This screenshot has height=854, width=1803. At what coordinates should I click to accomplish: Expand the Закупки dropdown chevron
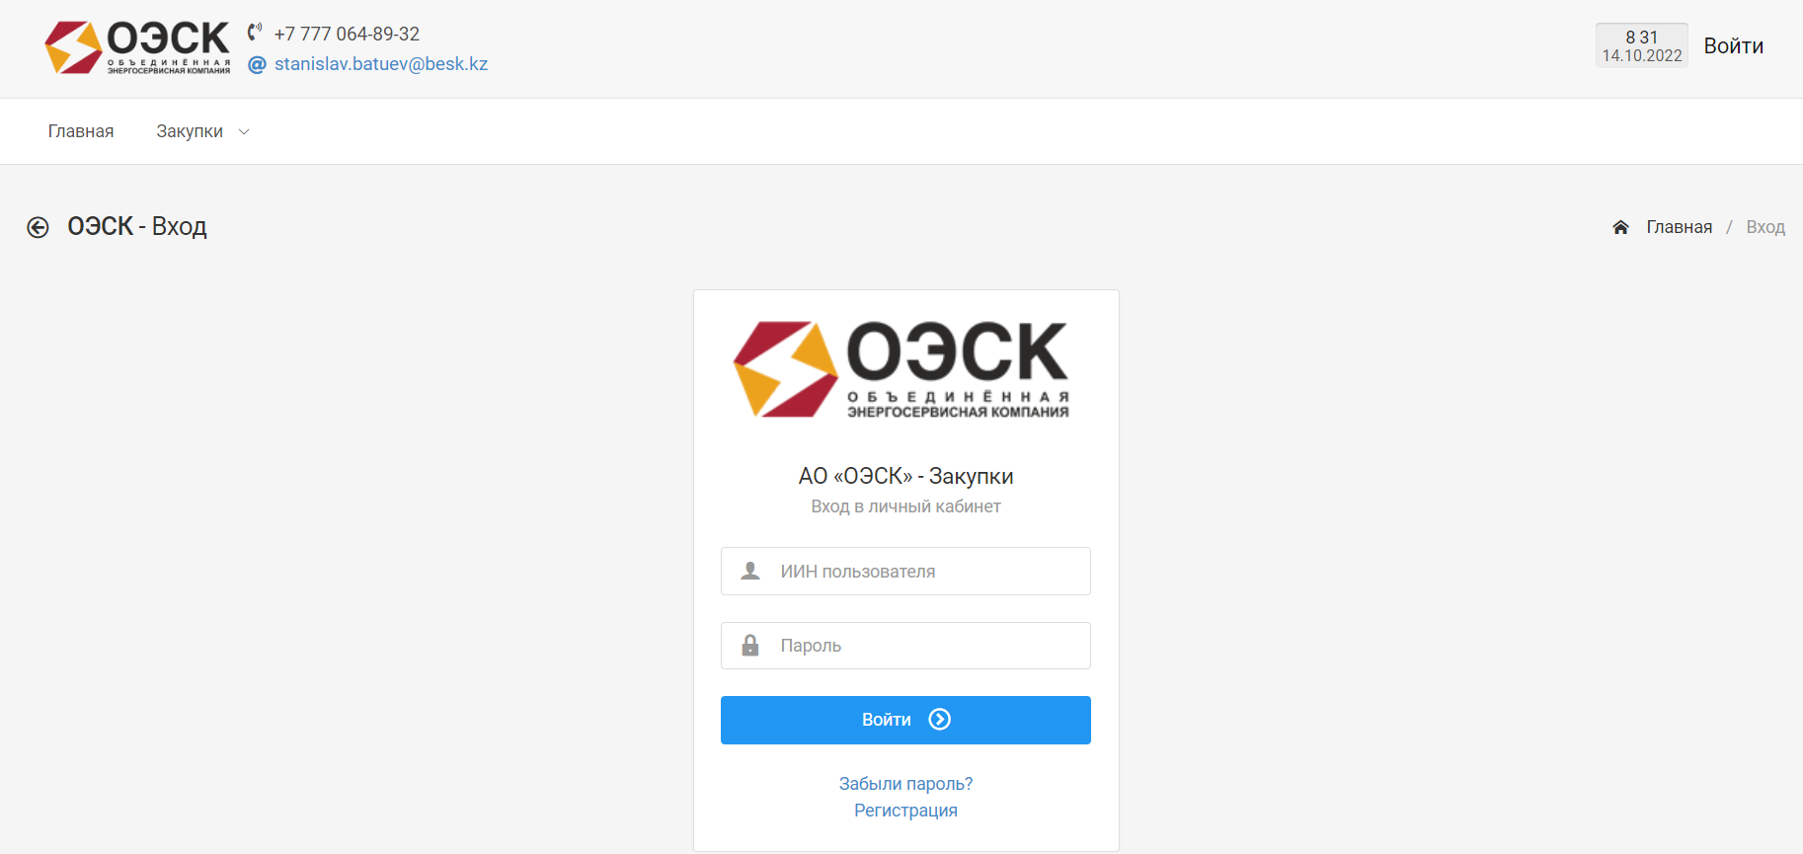click(244, 132)
